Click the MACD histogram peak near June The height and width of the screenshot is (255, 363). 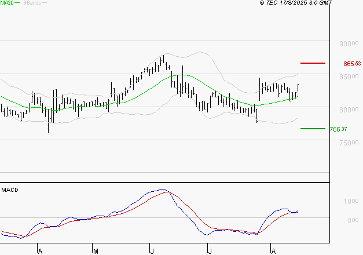pos(162,190)
